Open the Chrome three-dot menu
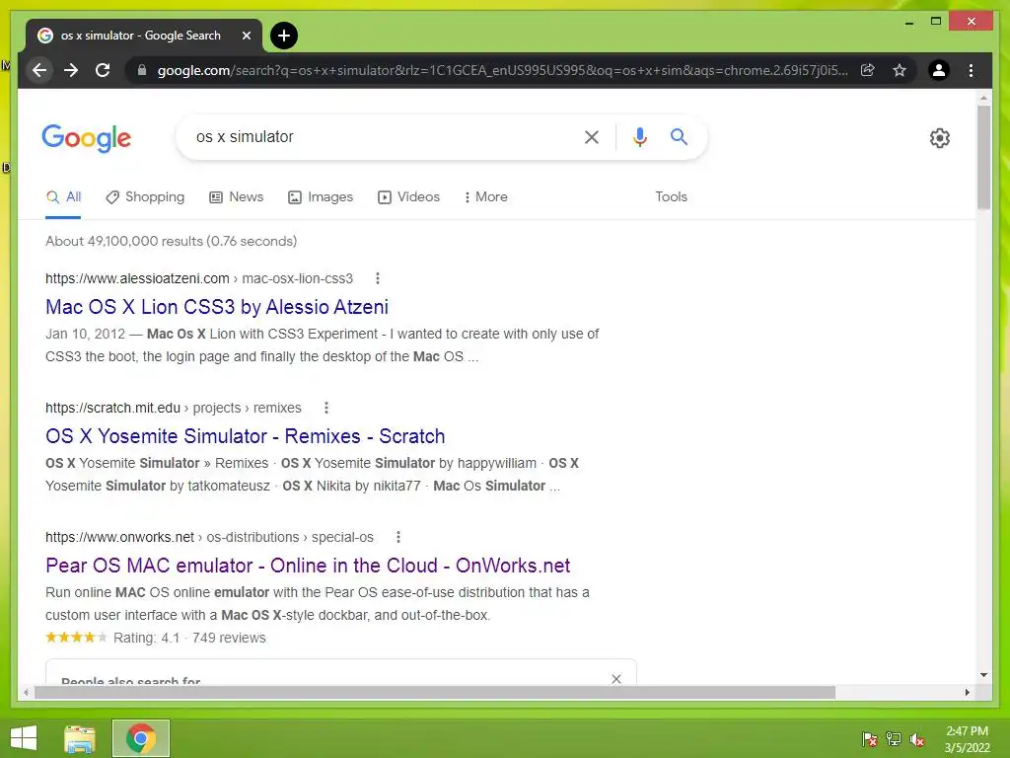This screenshot has height=758, width=1010. [x=971, y=70]
